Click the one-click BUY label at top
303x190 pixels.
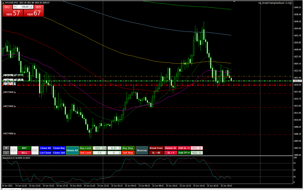39,7
